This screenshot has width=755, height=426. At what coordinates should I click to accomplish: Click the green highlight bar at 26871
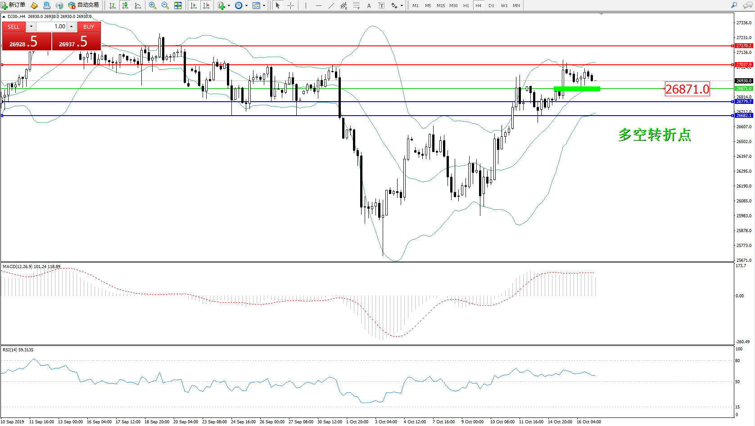[577, 89]
